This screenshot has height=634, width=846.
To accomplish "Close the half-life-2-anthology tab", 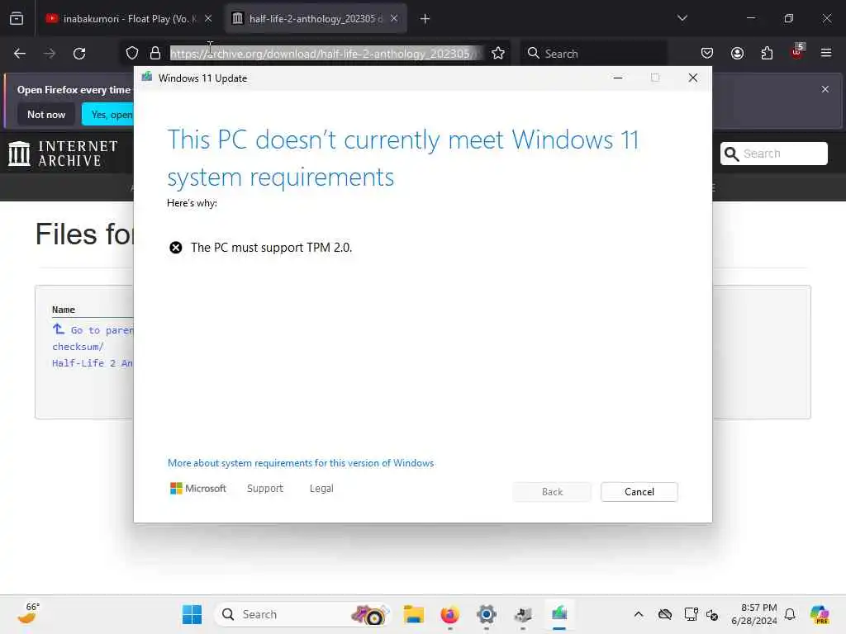I will [394, 19].
